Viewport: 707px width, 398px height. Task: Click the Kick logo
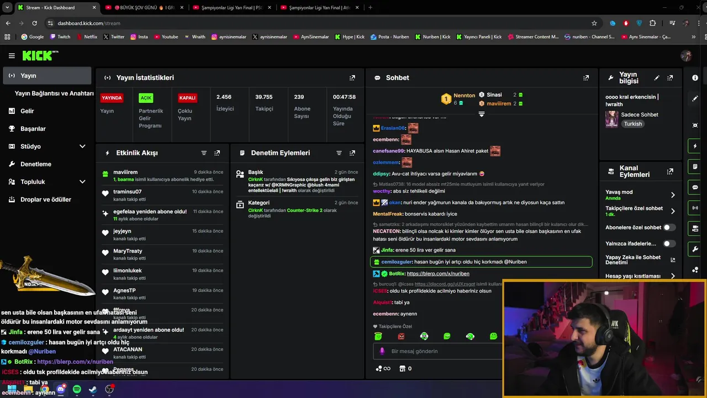(40, 55)
